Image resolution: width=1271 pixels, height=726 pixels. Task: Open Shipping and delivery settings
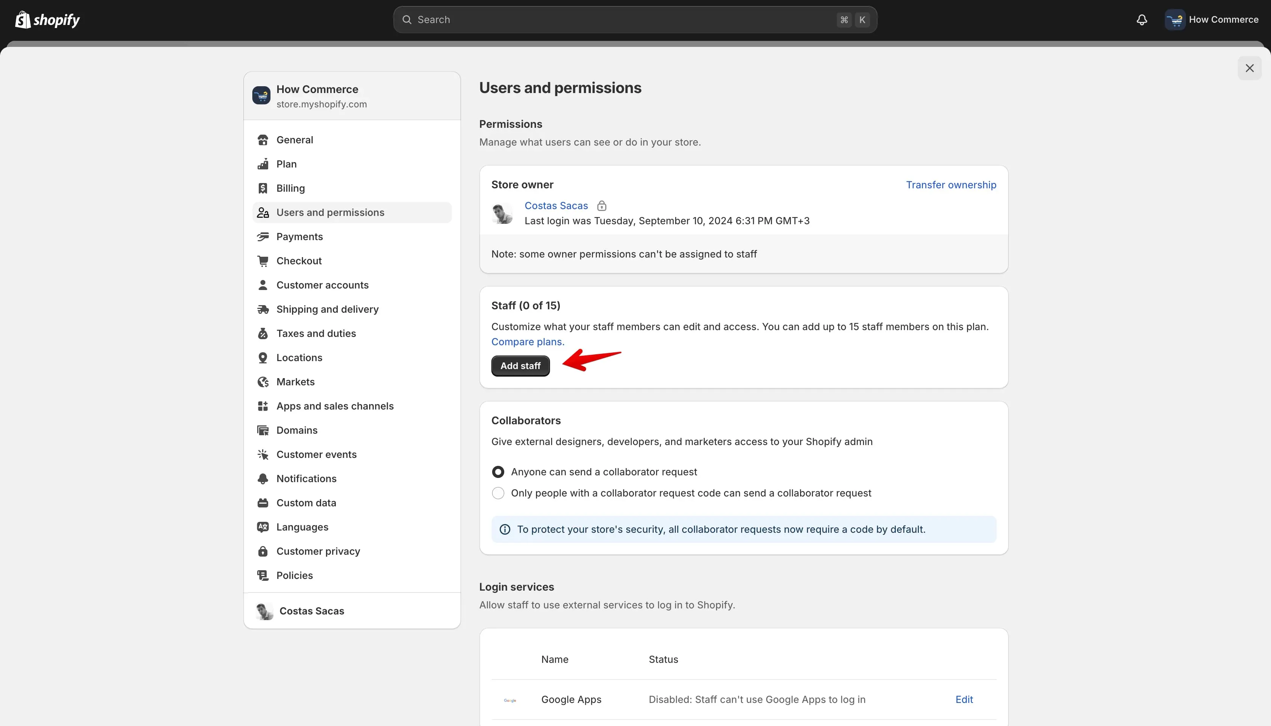(352, 309)
